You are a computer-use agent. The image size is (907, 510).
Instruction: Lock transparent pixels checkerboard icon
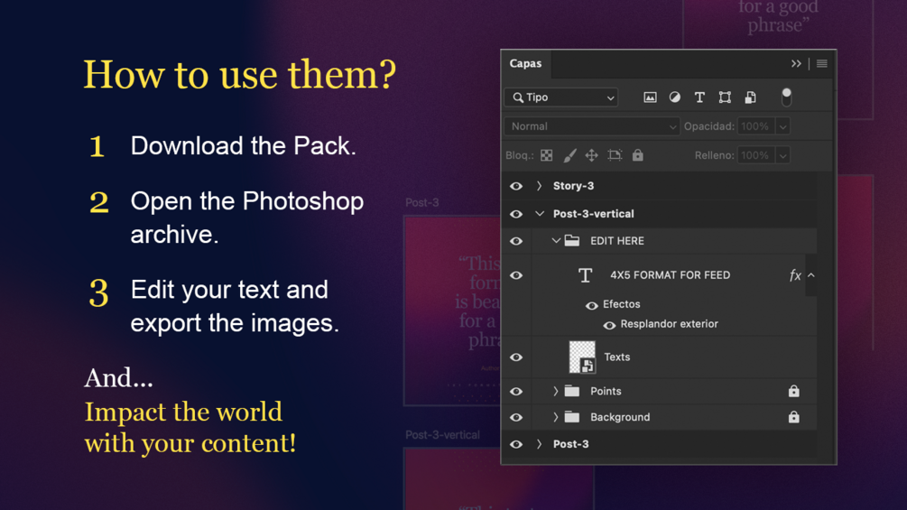[x=547, y=155]
